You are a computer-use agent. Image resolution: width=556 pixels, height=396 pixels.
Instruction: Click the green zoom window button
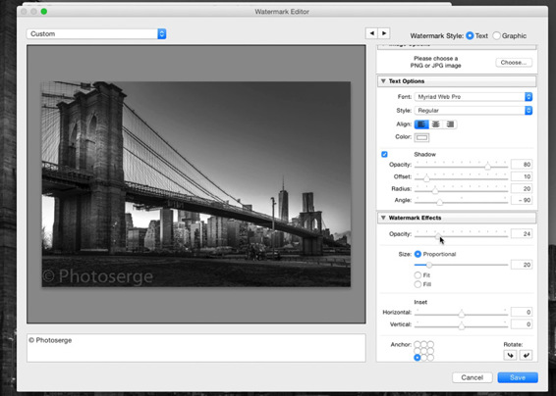(44, 12)
